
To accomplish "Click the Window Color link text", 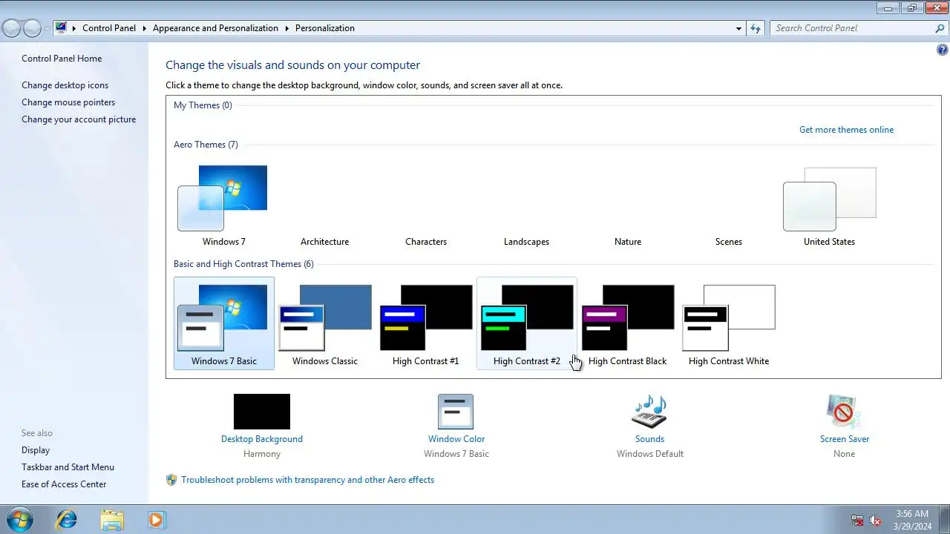I will [456, 439].
